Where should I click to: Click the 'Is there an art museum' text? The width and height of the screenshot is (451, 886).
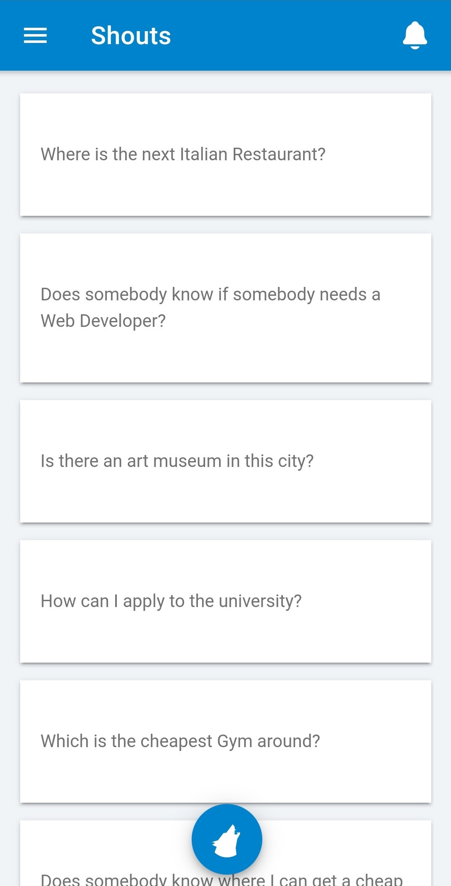coord(130,461)
